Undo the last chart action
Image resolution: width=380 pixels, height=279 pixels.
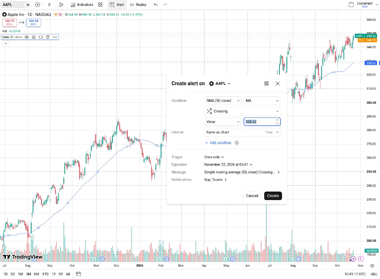tap(155, 4)
